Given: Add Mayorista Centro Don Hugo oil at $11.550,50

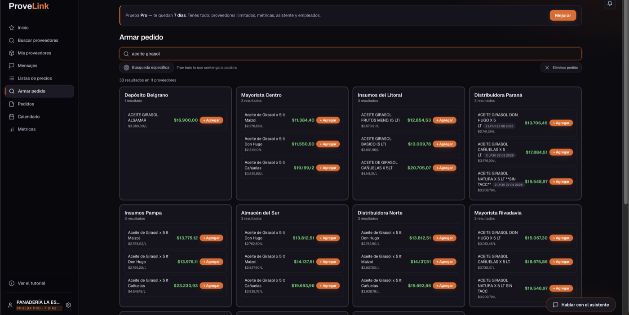Looking at the screenshot, I should tap(328, 144).
